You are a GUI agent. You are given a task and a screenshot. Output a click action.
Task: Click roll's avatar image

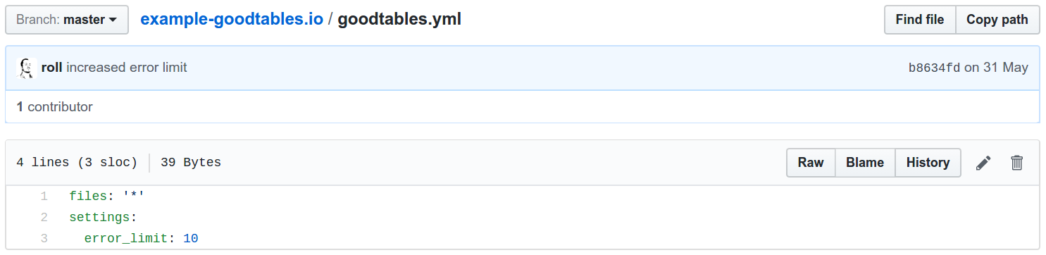coord(26,68)
